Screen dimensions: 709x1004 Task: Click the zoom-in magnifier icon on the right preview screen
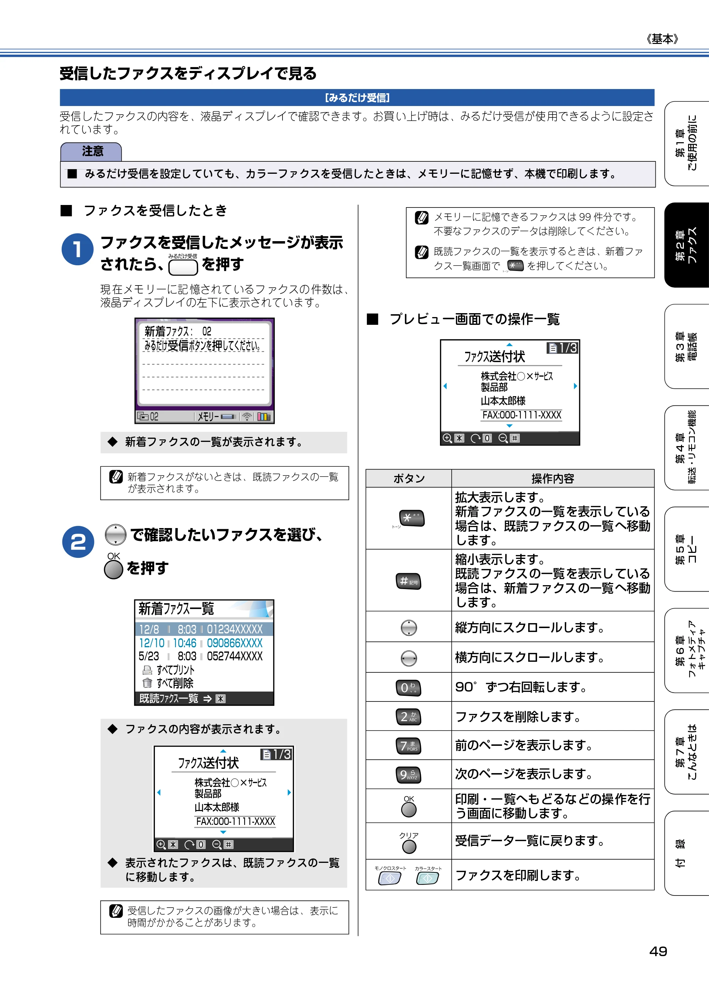(x=447, y=438)
